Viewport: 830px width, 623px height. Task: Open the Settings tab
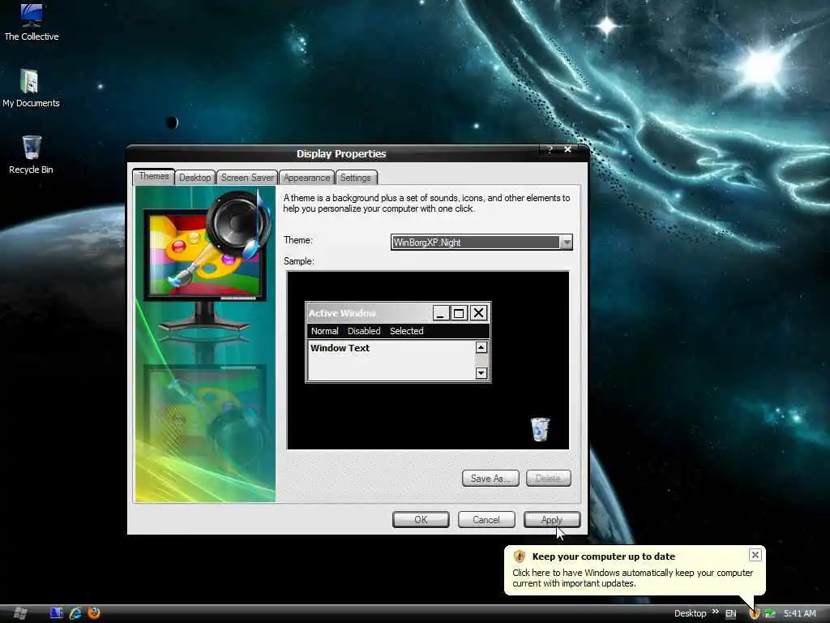(356, 178)
